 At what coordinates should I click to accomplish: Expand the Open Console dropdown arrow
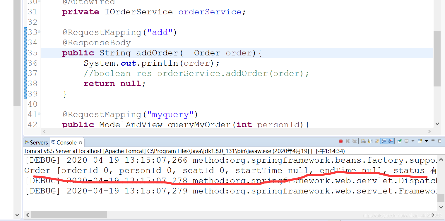click(x=426, y=141)
